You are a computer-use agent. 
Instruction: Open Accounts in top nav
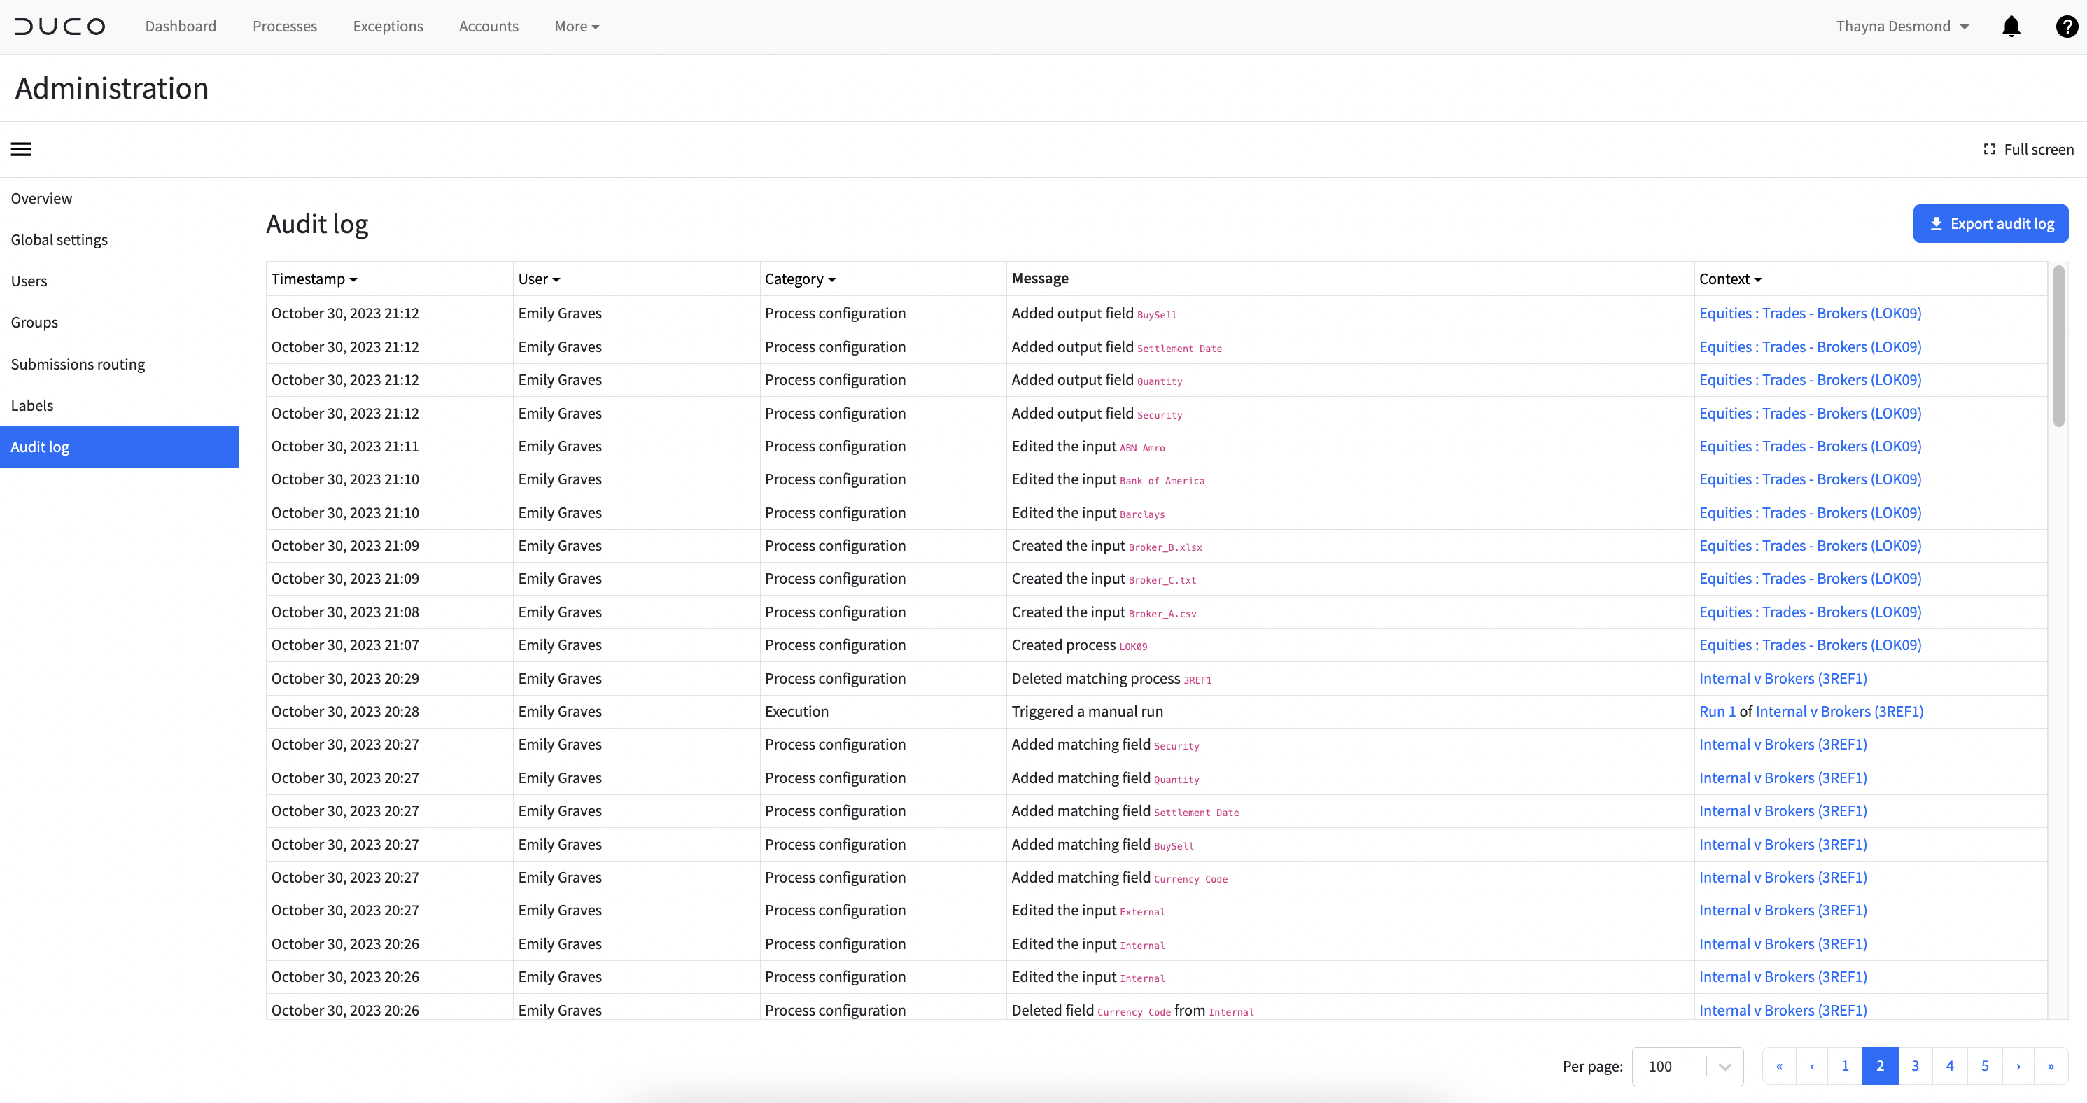coord(489,27)
